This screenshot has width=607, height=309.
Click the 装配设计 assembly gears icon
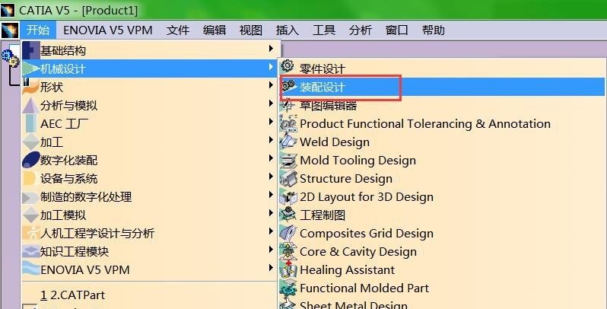pyautogui.click(x=288, y=86)
